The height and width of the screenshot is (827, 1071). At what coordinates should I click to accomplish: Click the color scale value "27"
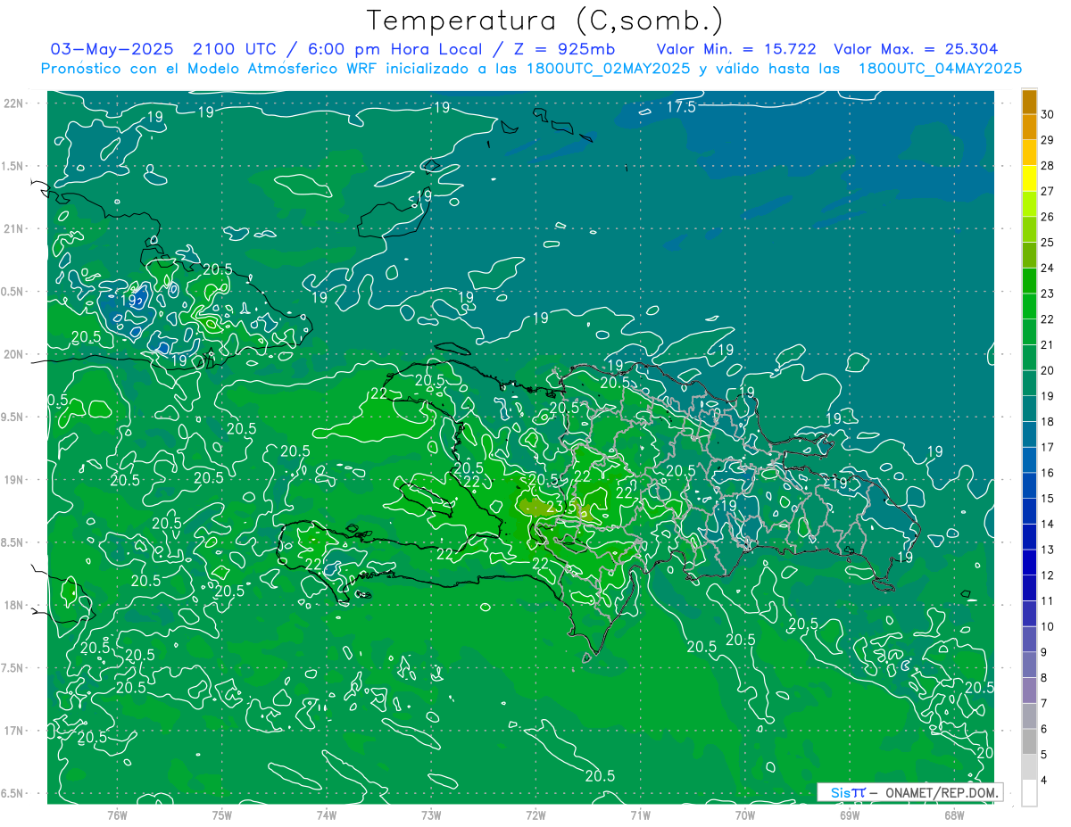pyautogui.click(x=1047, y=192)
